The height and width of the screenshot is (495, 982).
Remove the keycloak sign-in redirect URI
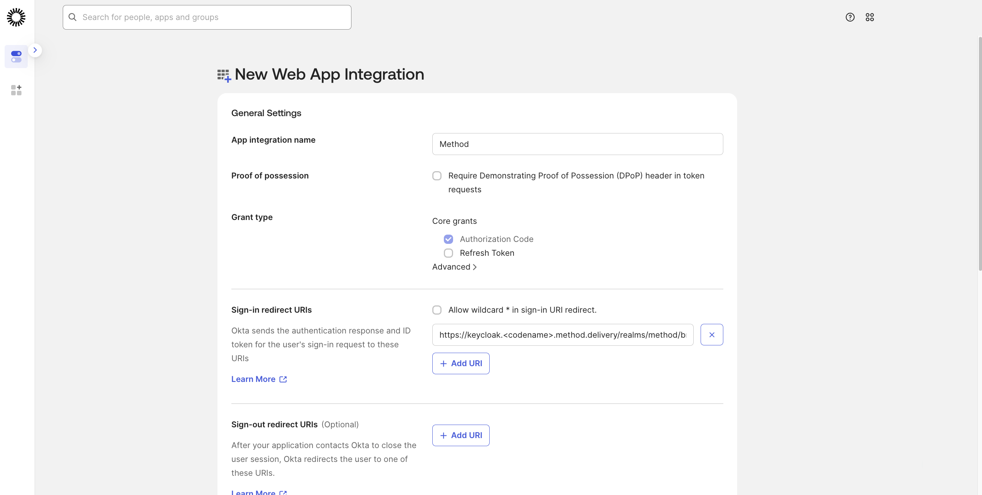[711, 335]
